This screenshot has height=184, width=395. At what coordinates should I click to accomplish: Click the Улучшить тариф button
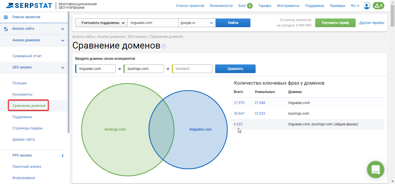[335, 23]
